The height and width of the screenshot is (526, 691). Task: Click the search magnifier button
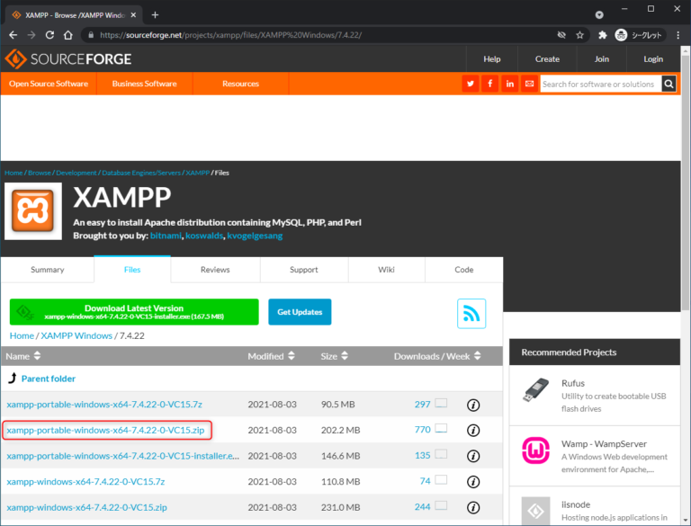(669, 84)
